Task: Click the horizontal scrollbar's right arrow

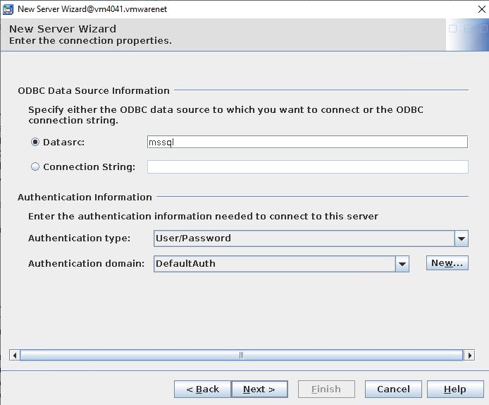Action: click(x=470, y=355)
